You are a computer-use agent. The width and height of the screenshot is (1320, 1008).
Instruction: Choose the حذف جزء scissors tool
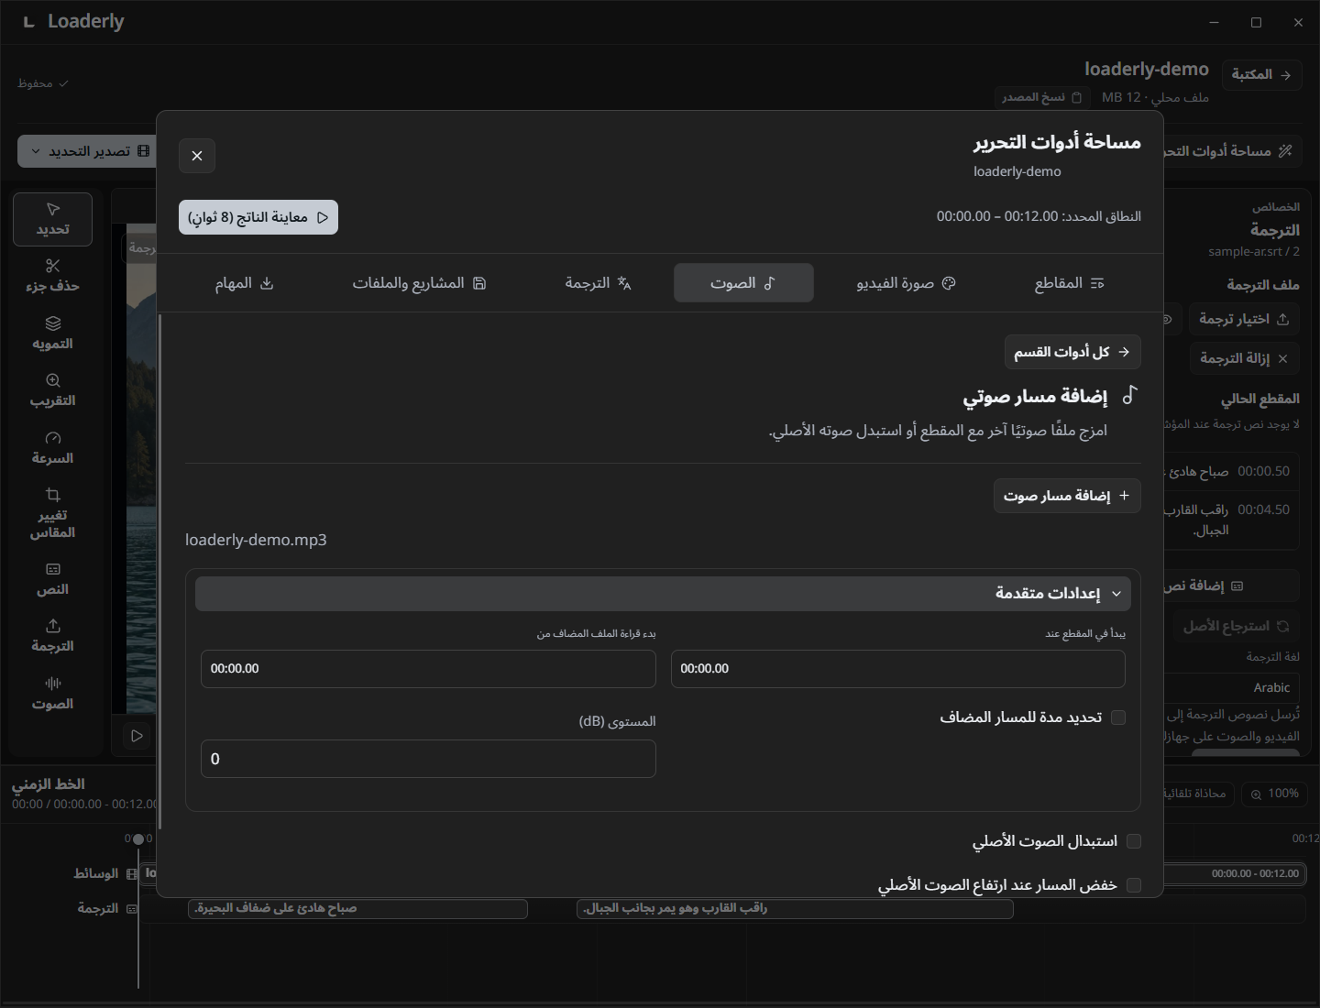pos(52,276)
